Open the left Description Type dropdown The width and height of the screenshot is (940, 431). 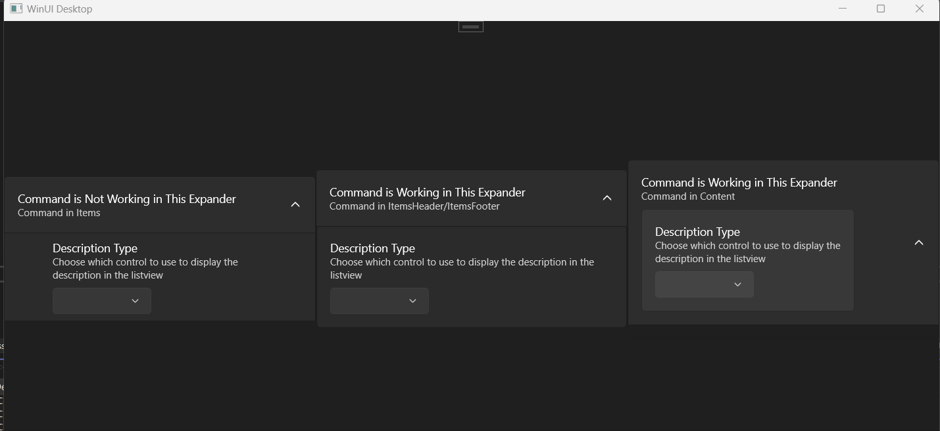pyautogui.click(x=101, y=301)
